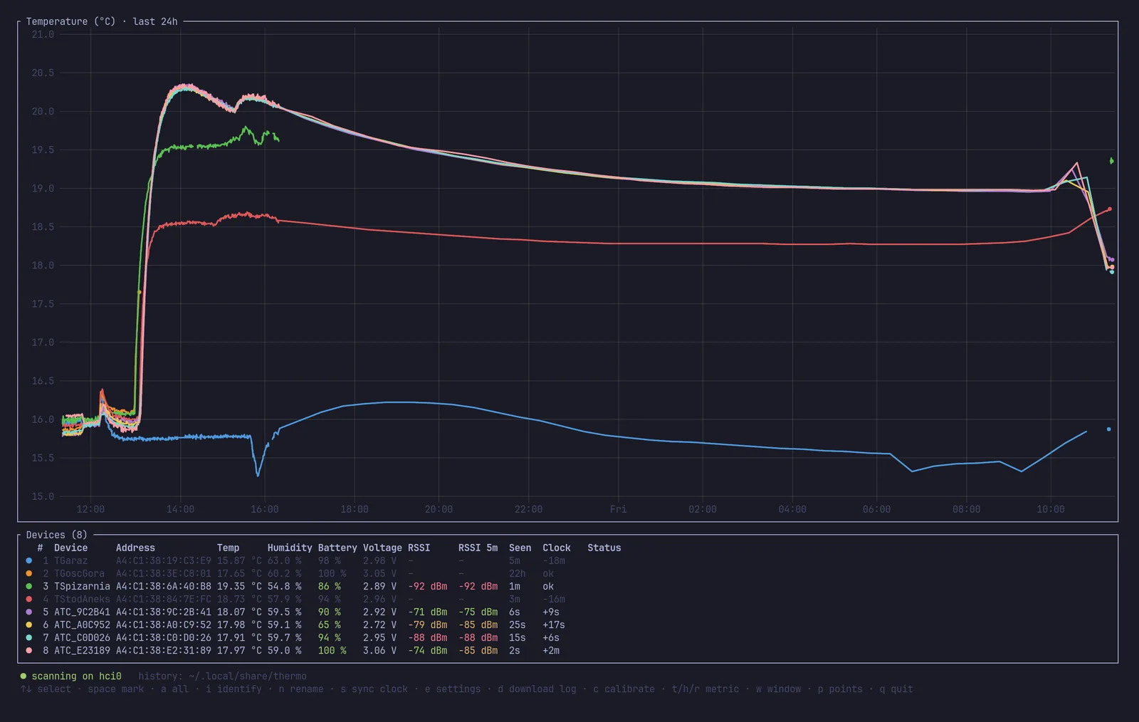Select the TStodAneks device name
1139x722 pixels.
tap(82, 599)
